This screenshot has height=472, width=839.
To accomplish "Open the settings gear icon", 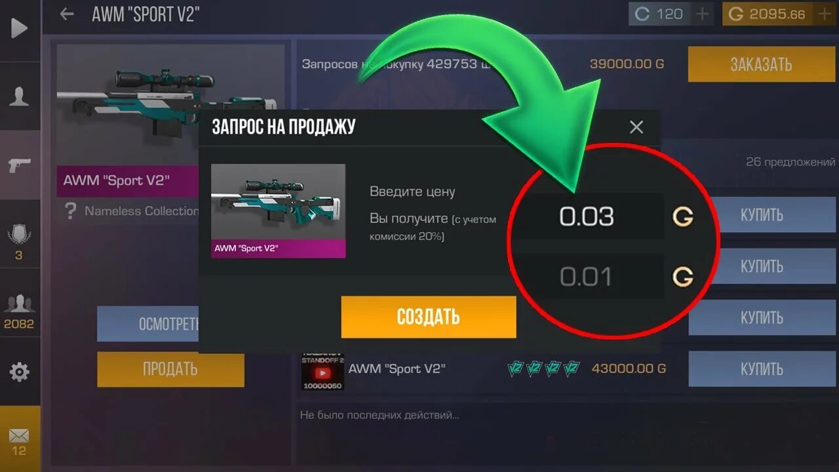I will (19, 372).
